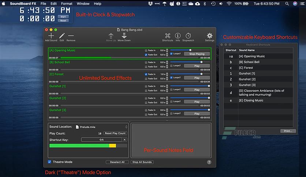Open the File menu
Screen dimensions: 306x177
click(x=43, y=4)
